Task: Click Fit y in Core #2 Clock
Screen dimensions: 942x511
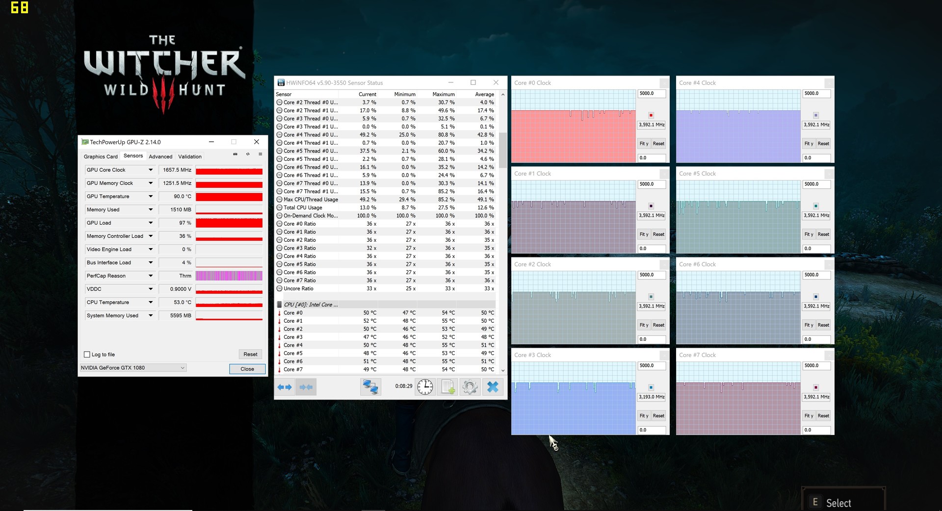Action: point(644,325)
